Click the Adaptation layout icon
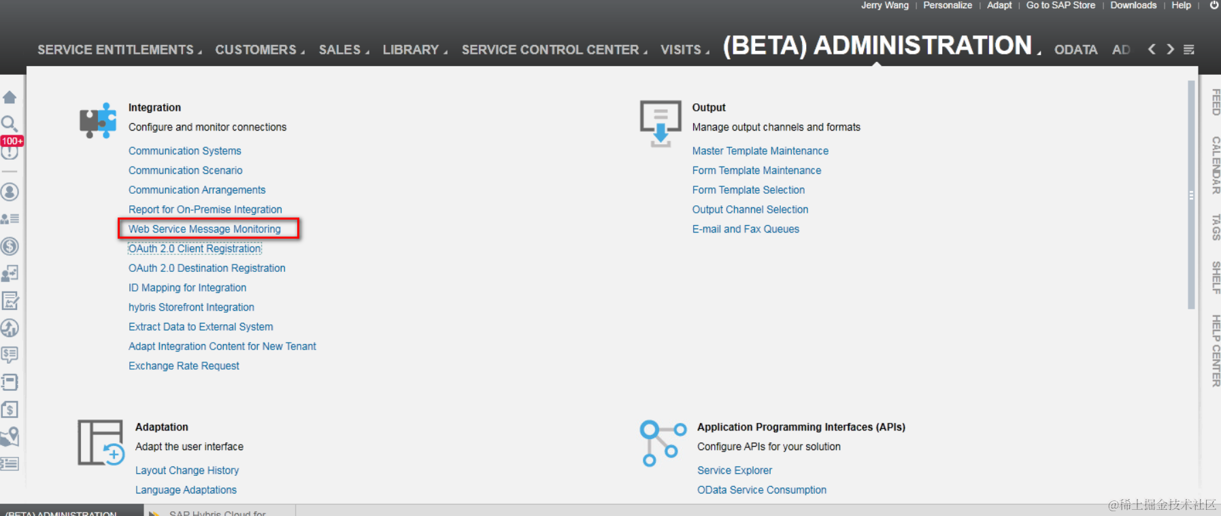This screenshot has height=516, width=1221. pos(101,443)
